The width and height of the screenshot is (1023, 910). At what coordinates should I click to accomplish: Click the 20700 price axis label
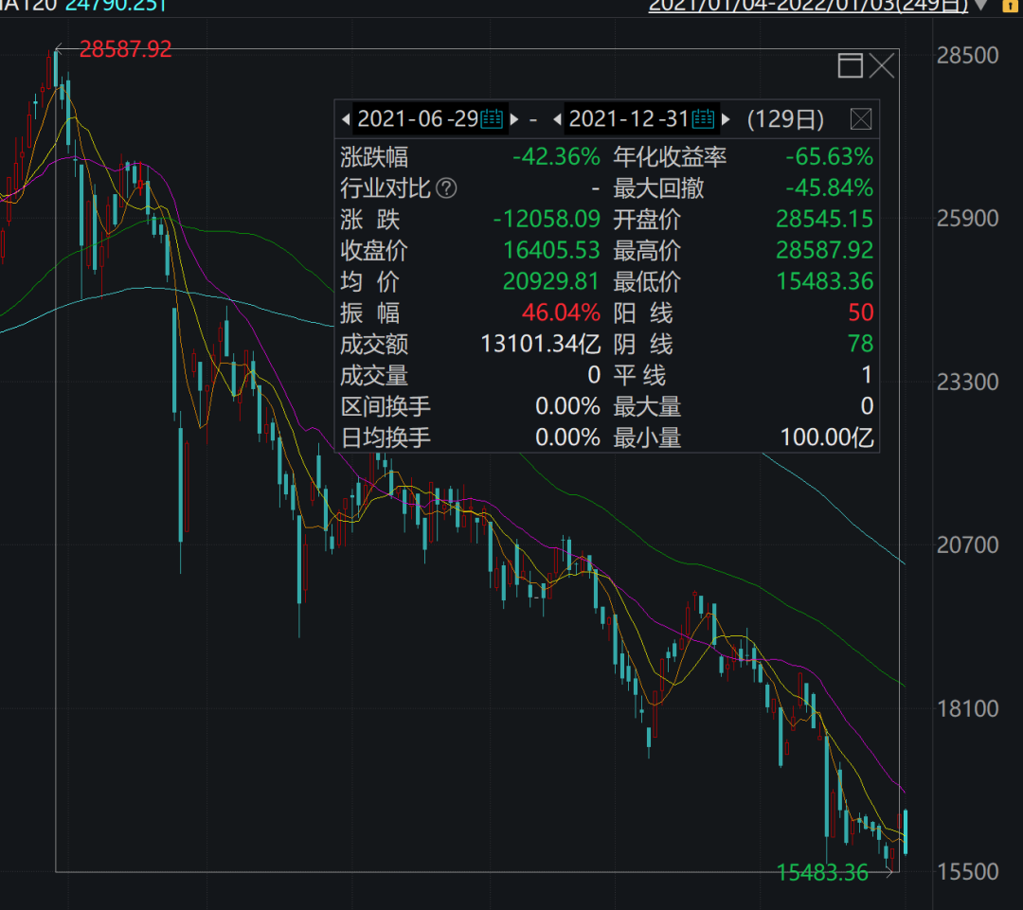point(967,544)
